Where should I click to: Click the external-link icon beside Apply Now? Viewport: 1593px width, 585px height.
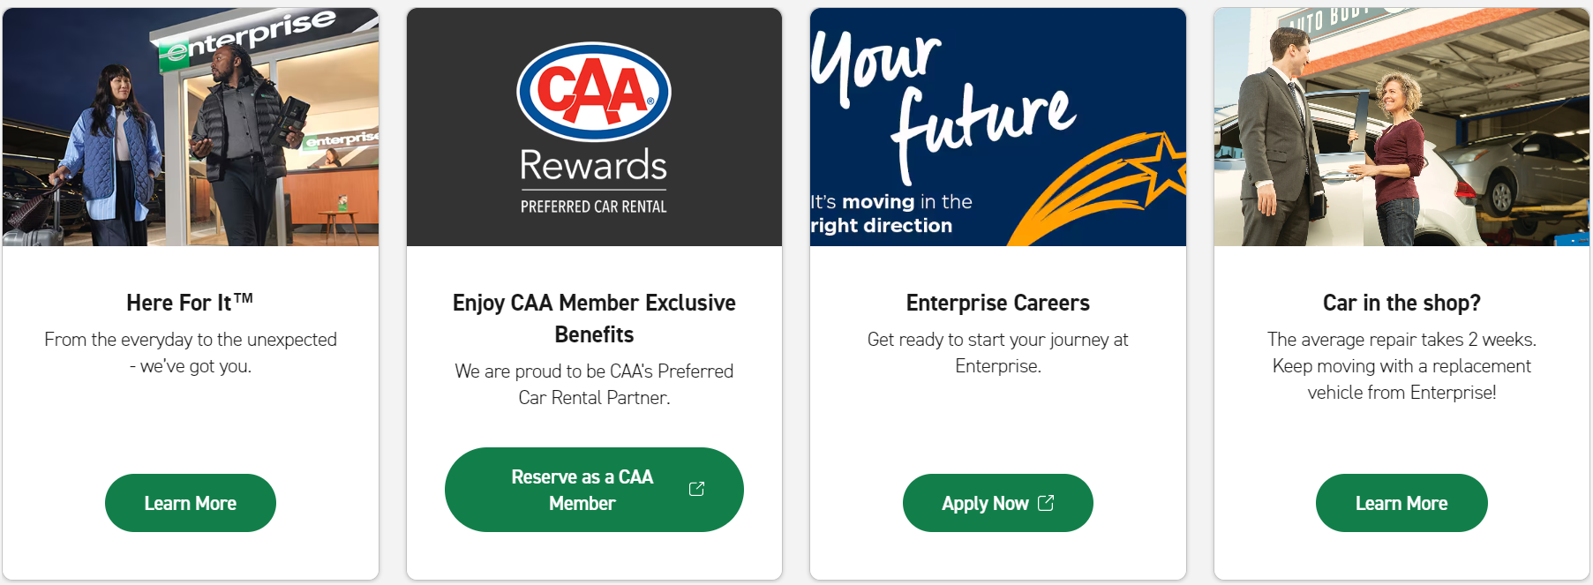point(1046,503)
